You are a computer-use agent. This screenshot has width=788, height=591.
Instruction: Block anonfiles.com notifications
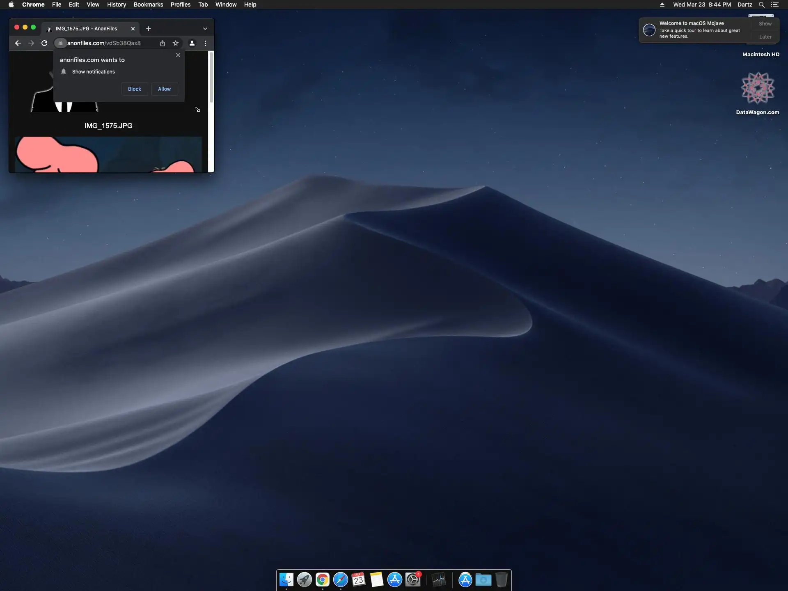(x=134, y=89)
